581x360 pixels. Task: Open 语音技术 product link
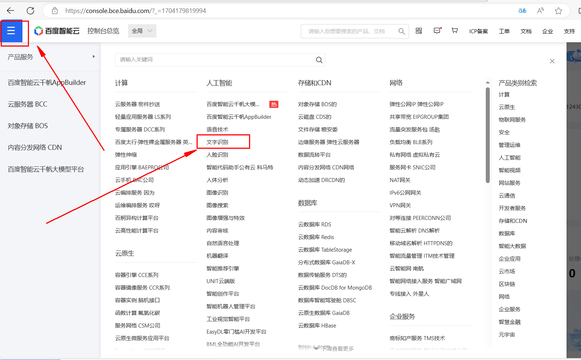[217, 130]
